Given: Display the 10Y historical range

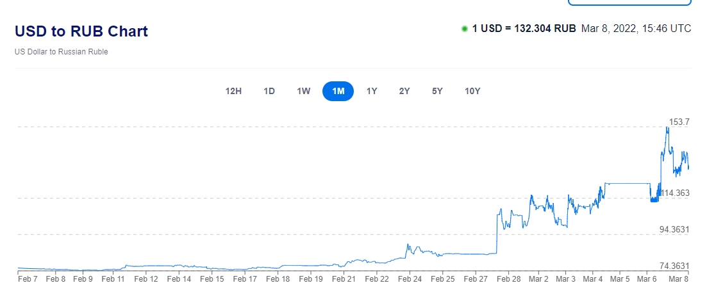Looking at the screenshot, I should tap(472, 91).
